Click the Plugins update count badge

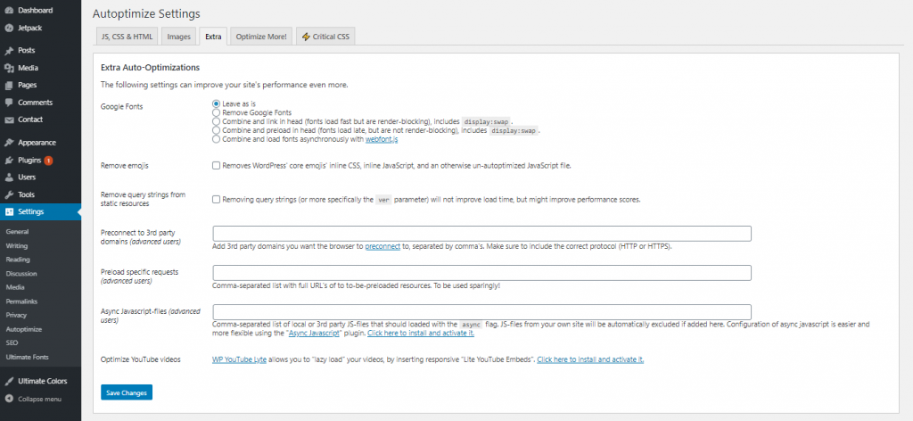point(48,161)
